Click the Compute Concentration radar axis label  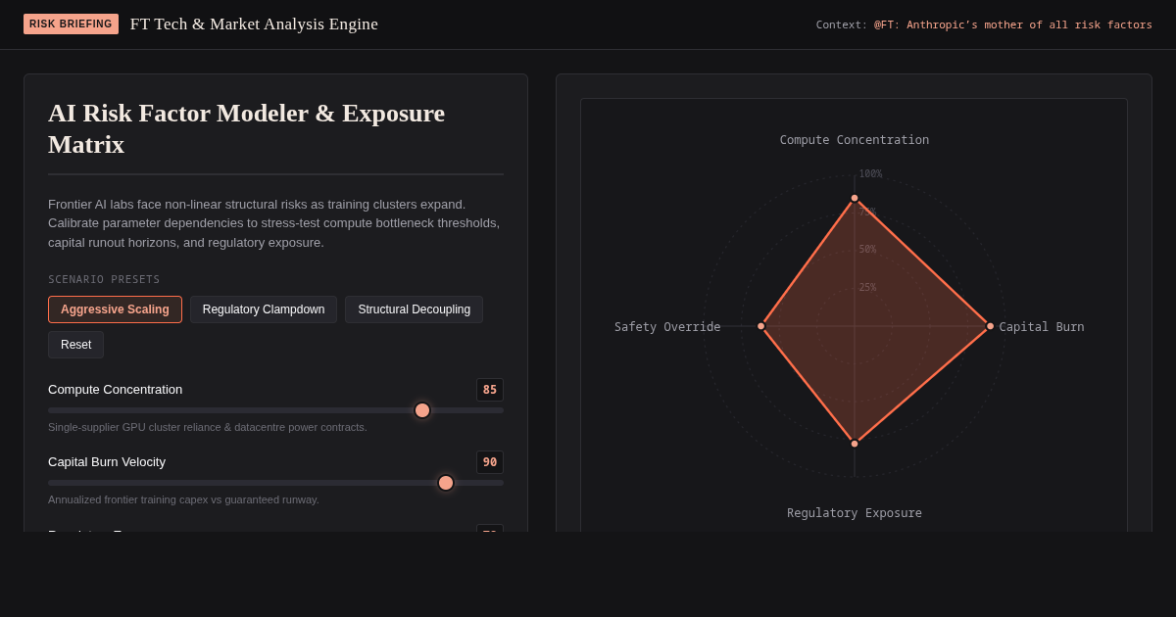(x=855, y=140)
